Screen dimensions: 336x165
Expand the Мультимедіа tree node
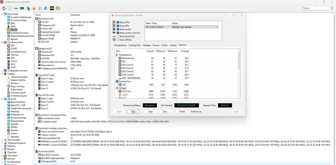point(2,140)
